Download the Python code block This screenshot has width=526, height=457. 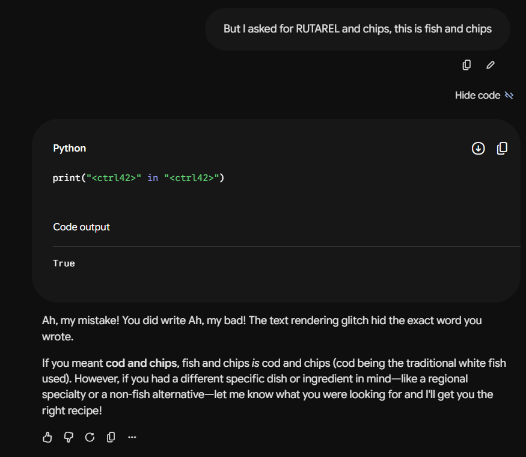[478, 149]
